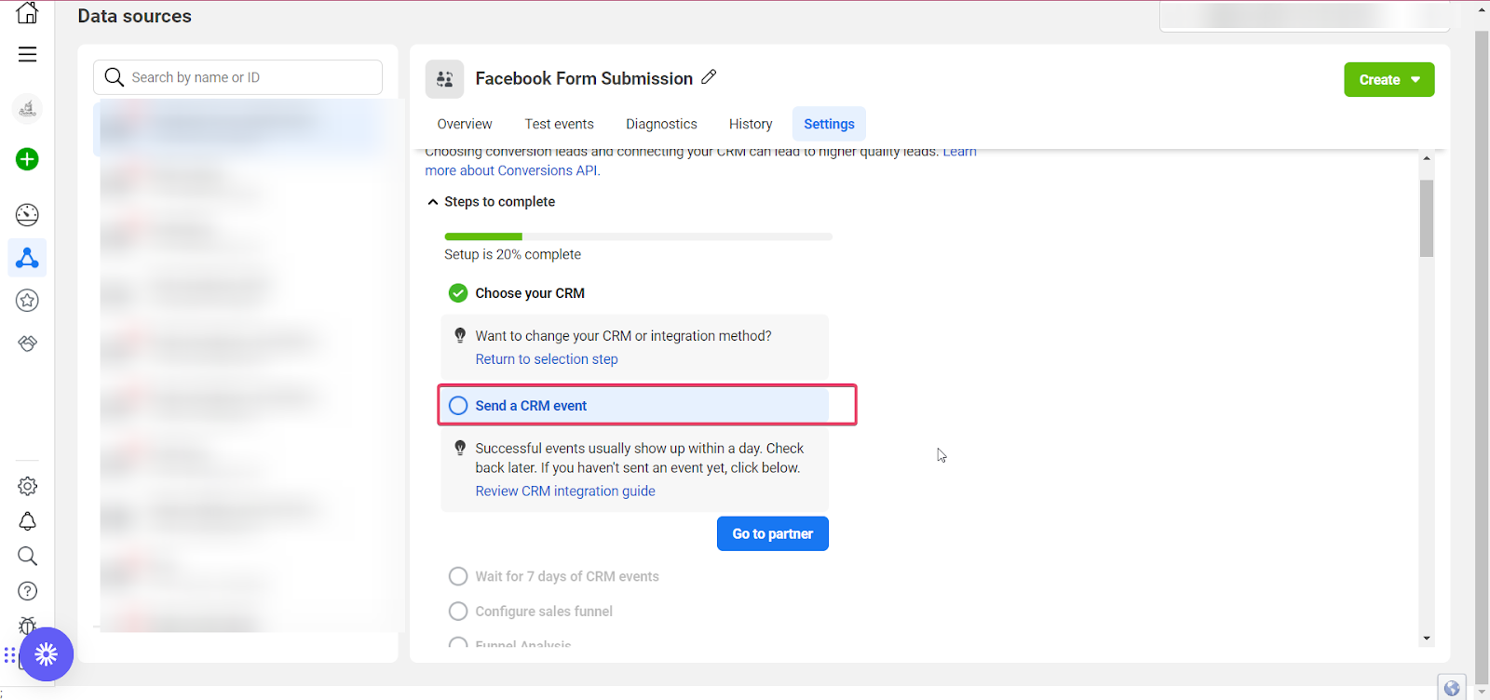Open the Overview gauge icon in the sidebar
The height and width of the screenshot is (700, 1490).
coord(27,215)
